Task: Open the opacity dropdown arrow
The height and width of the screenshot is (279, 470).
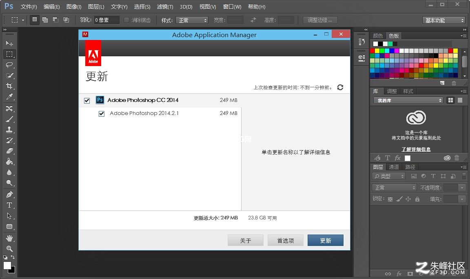Action: (462, 188)
